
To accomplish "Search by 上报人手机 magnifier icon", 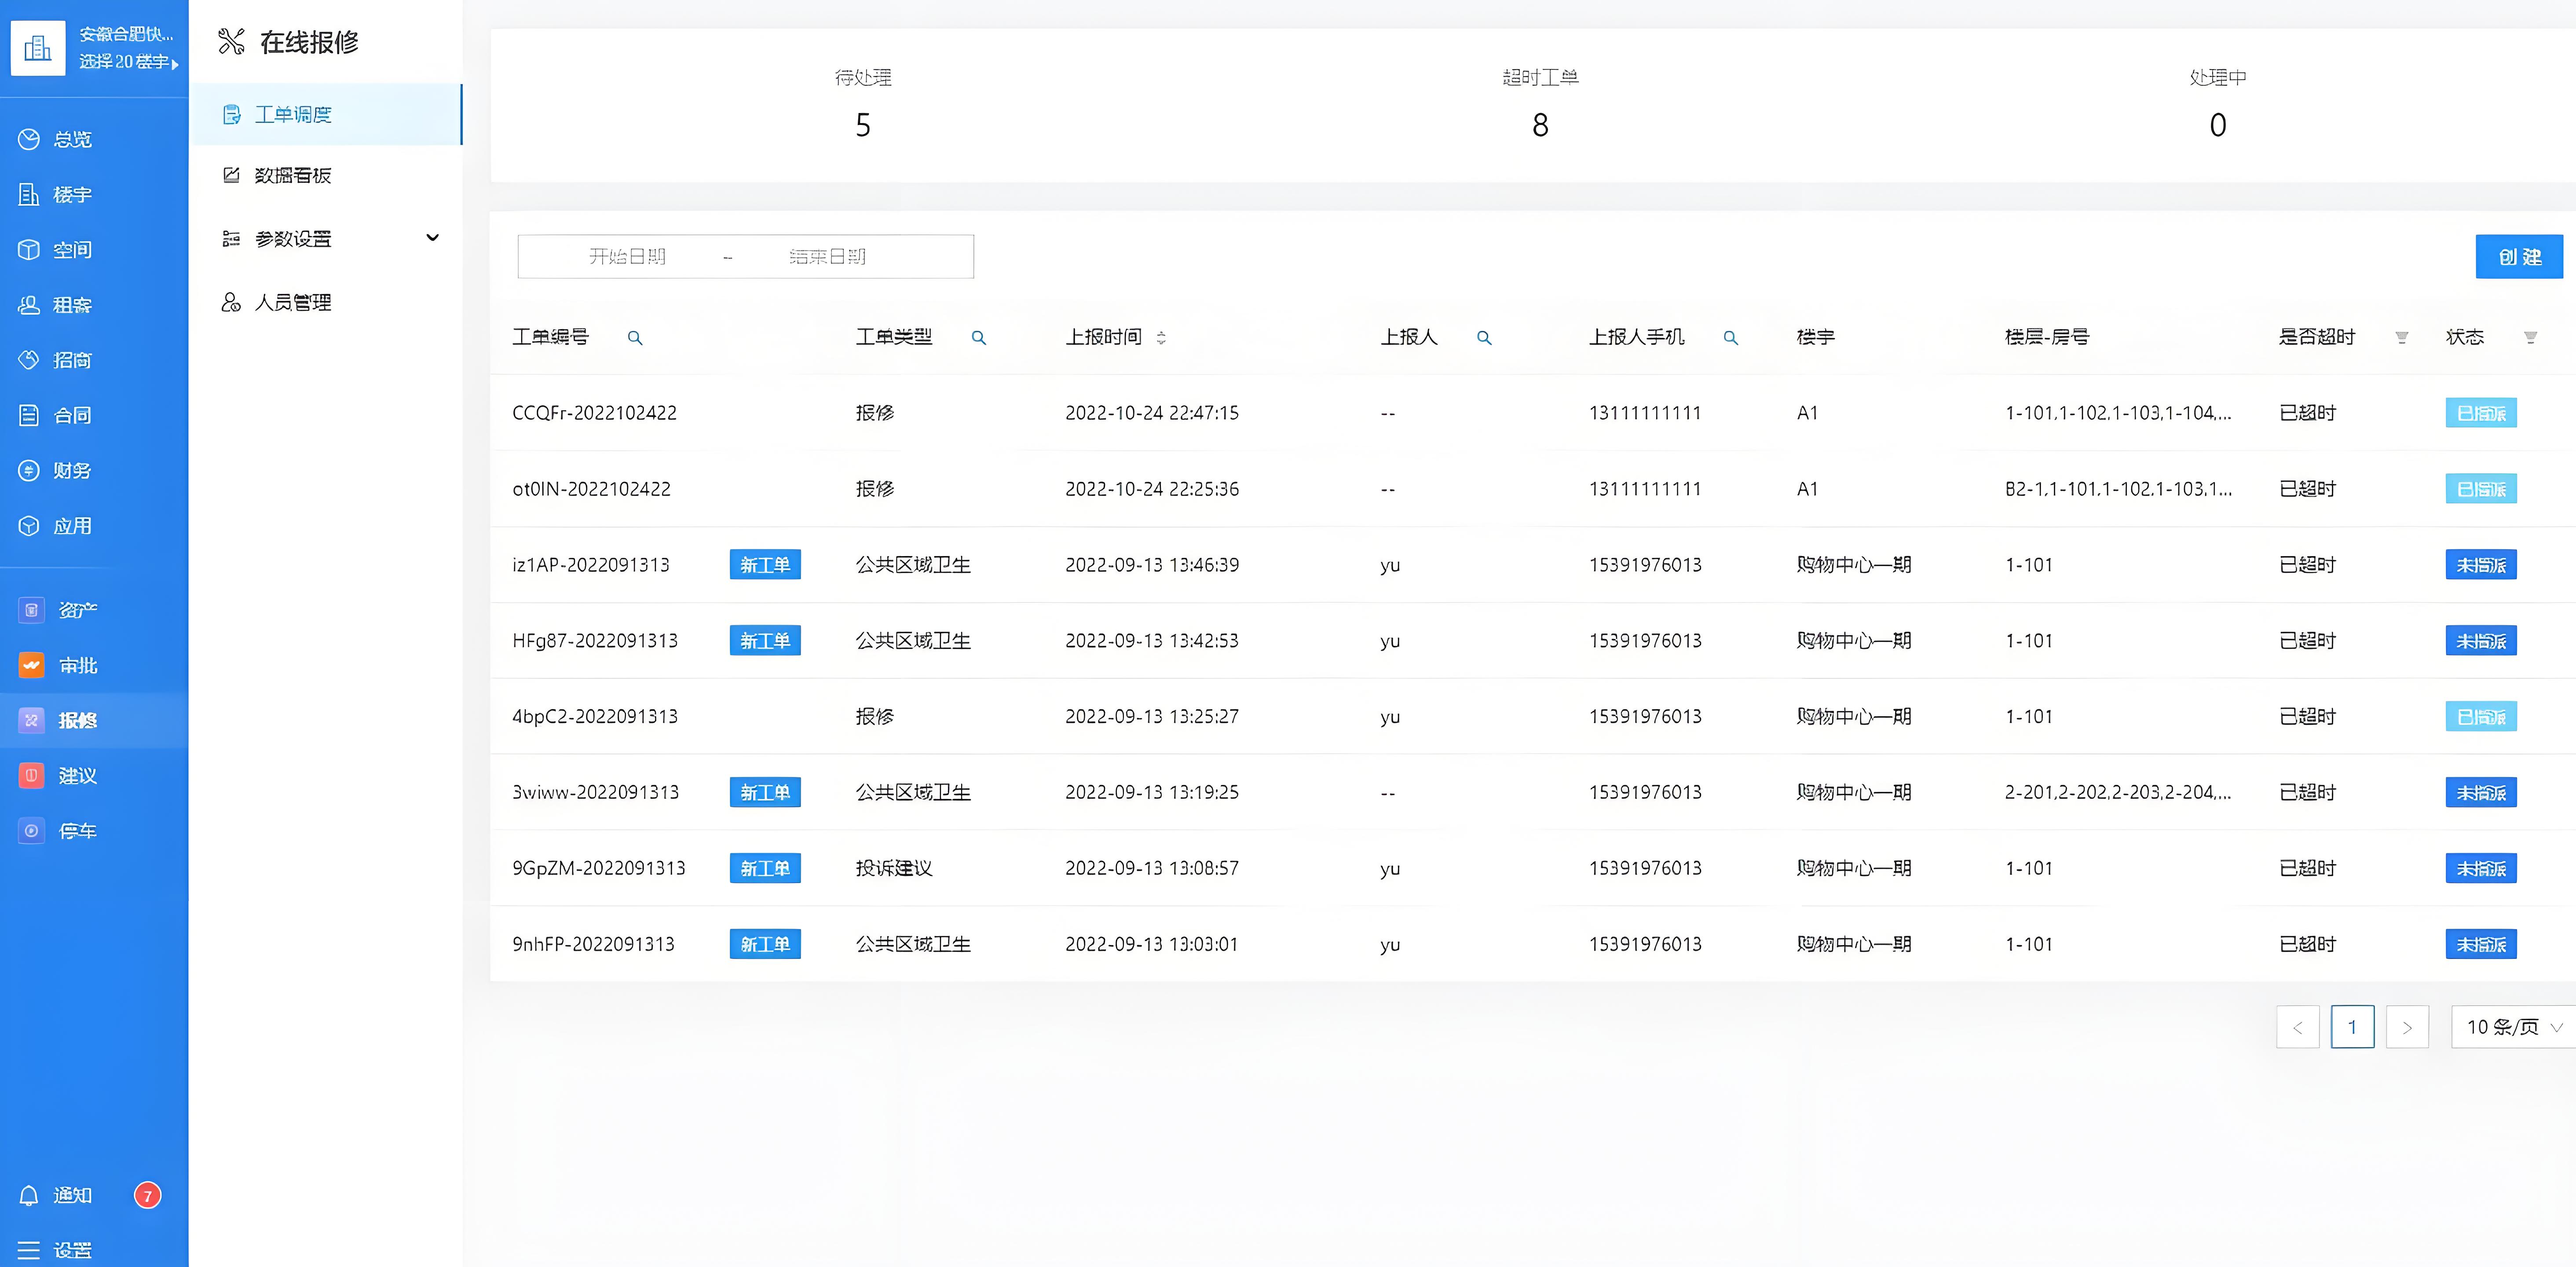I will [x=1731, y=338].
